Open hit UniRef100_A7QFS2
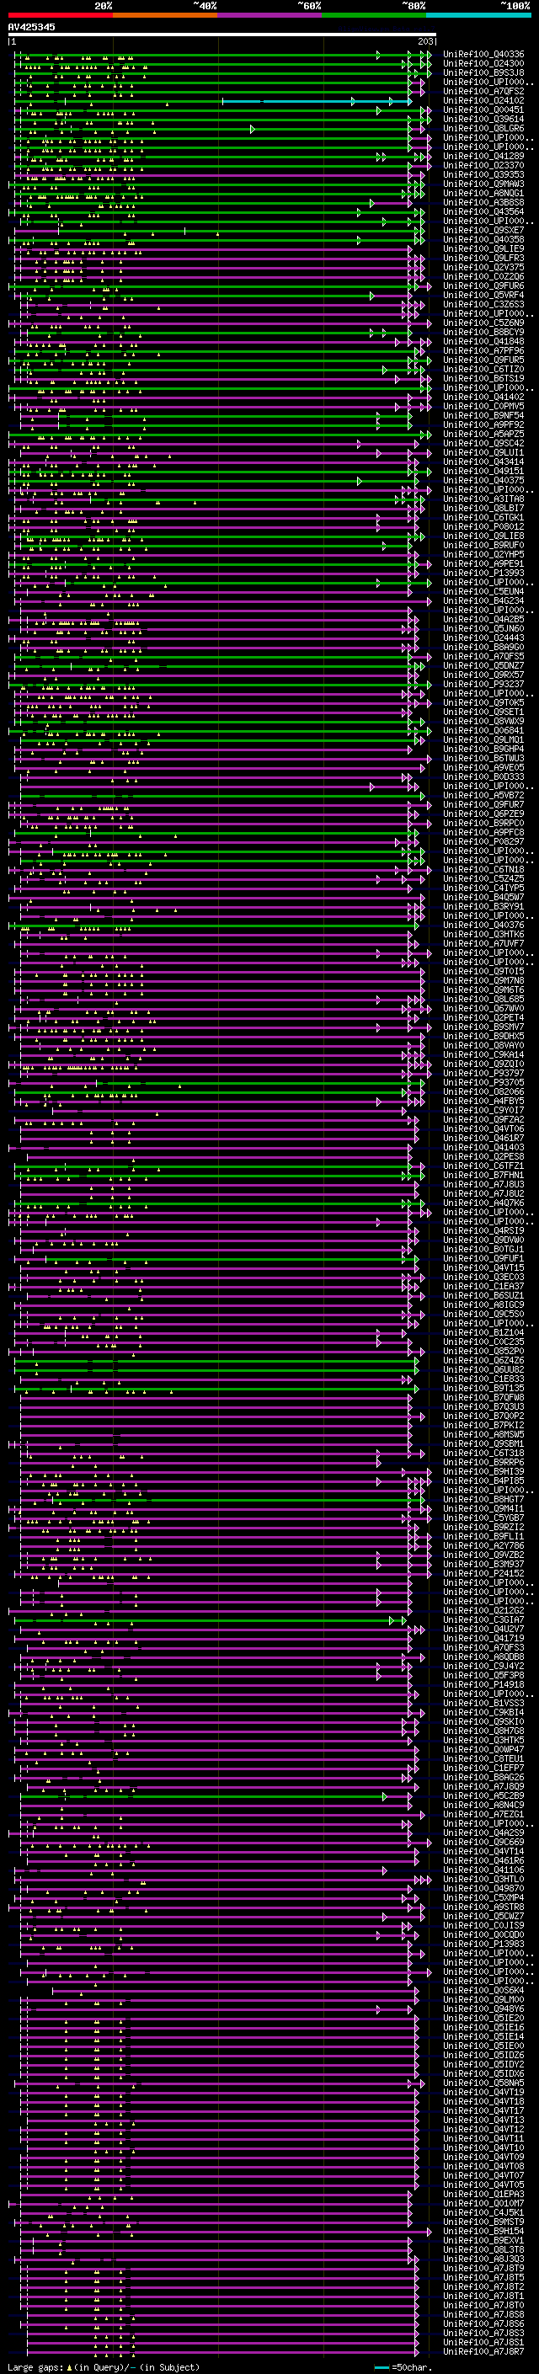Viewport: 539px width, 2374px height. point(483,91)
